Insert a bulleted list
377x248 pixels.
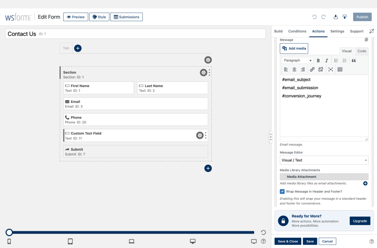(336, 61)
